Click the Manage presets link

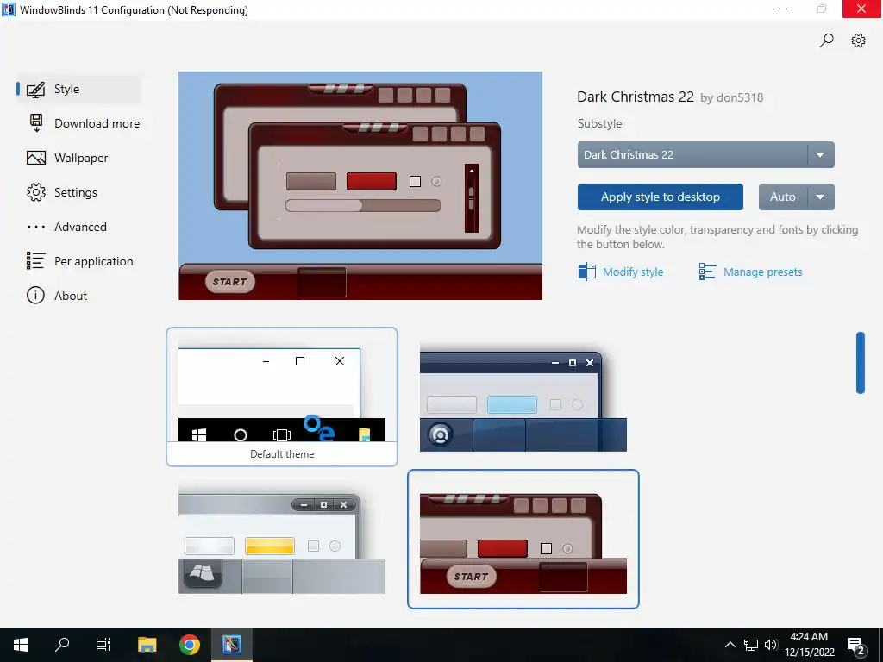pyautogui.click(x=762, y=272)
